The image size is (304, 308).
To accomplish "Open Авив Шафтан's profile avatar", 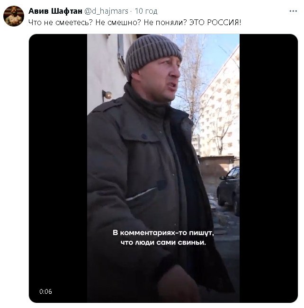I will (x=14, y=16).
